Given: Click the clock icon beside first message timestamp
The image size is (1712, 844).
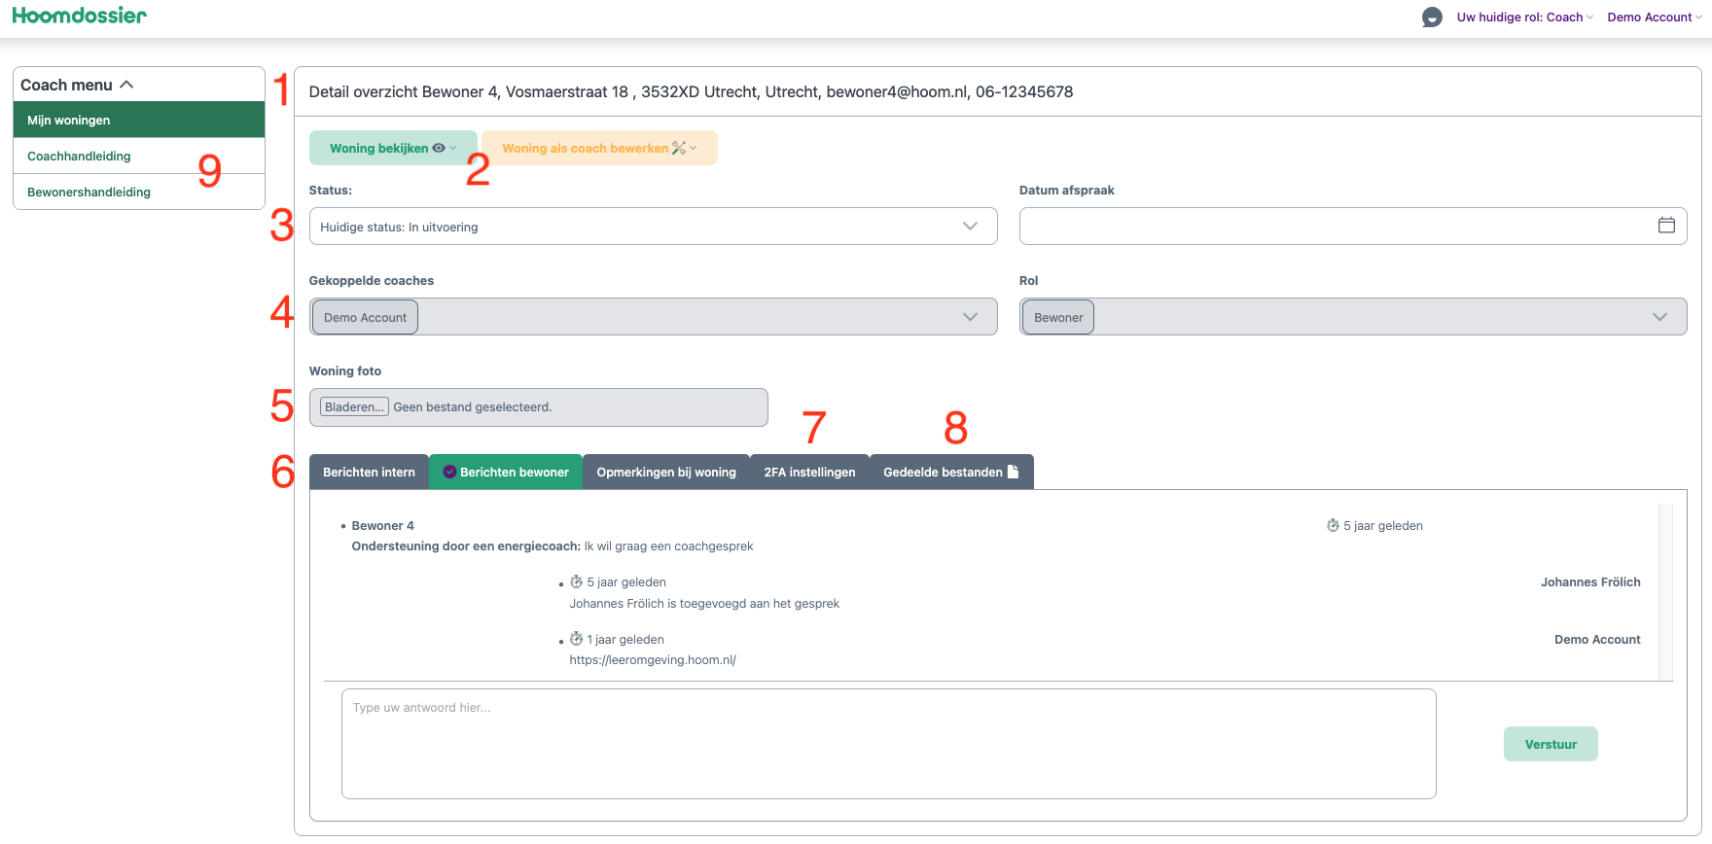Looking at the screenshot, I should point(1333,526).
